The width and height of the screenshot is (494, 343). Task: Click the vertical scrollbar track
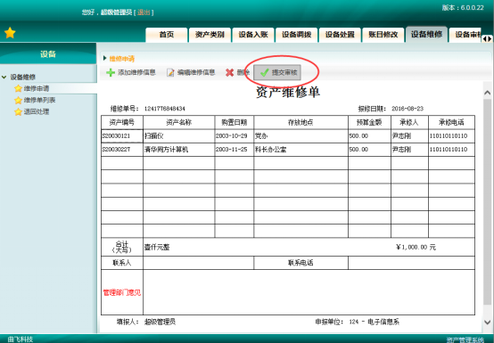click(x=488, y=201)
